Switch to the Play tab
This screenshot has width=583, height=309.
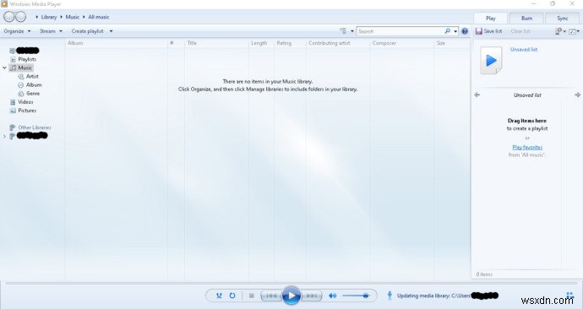(490, 19)
